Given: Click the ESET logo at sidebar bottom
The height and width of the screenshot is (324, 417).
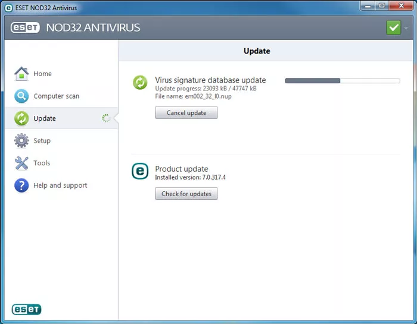Looking at the screenshot, I should [x=26, y=309].
